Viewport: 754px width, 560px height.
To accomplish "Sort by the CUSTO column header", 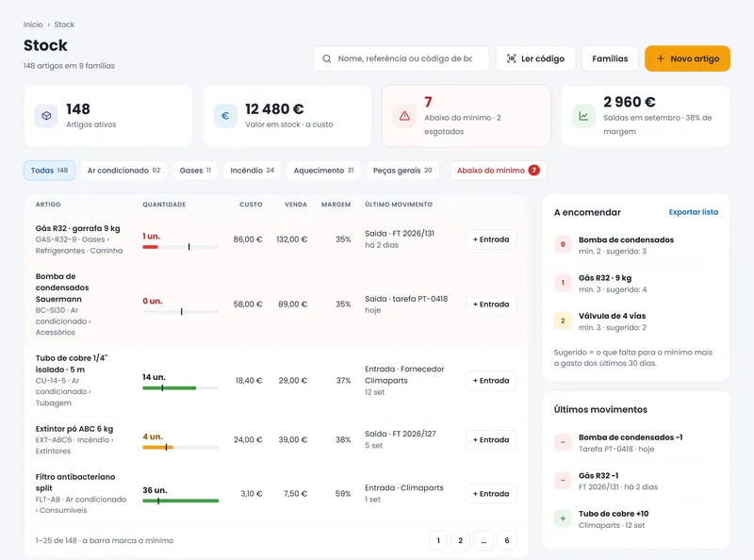I will click(251, 205).
